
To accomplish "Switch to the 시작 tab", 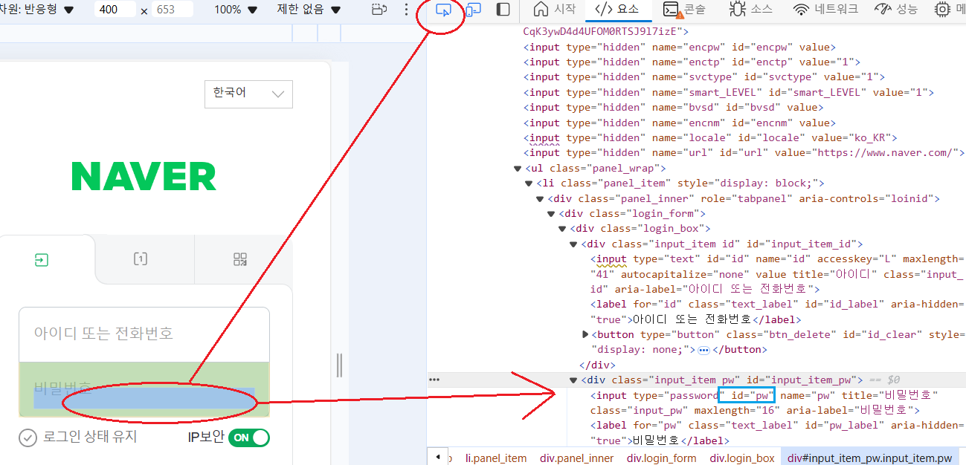I will (555, 10).
